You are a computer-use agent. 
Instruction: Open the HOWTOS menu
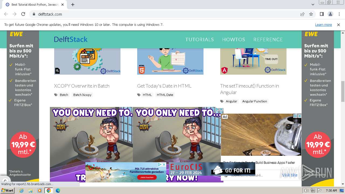[x=233, y=39]
